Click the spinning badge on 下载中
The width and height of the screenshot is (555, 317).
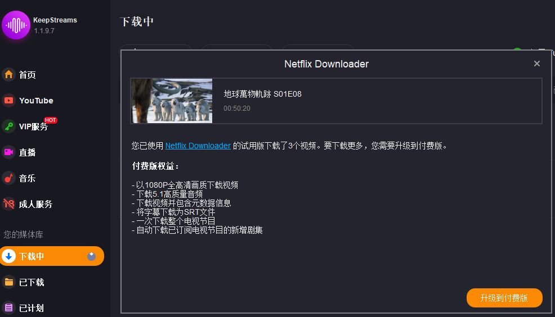pos(91,256)
